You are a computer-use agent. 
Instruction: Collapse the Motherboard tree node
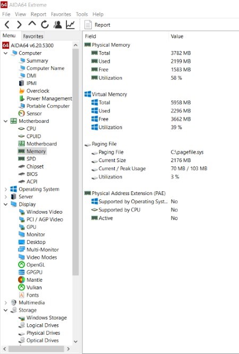(x=6, y=121)
